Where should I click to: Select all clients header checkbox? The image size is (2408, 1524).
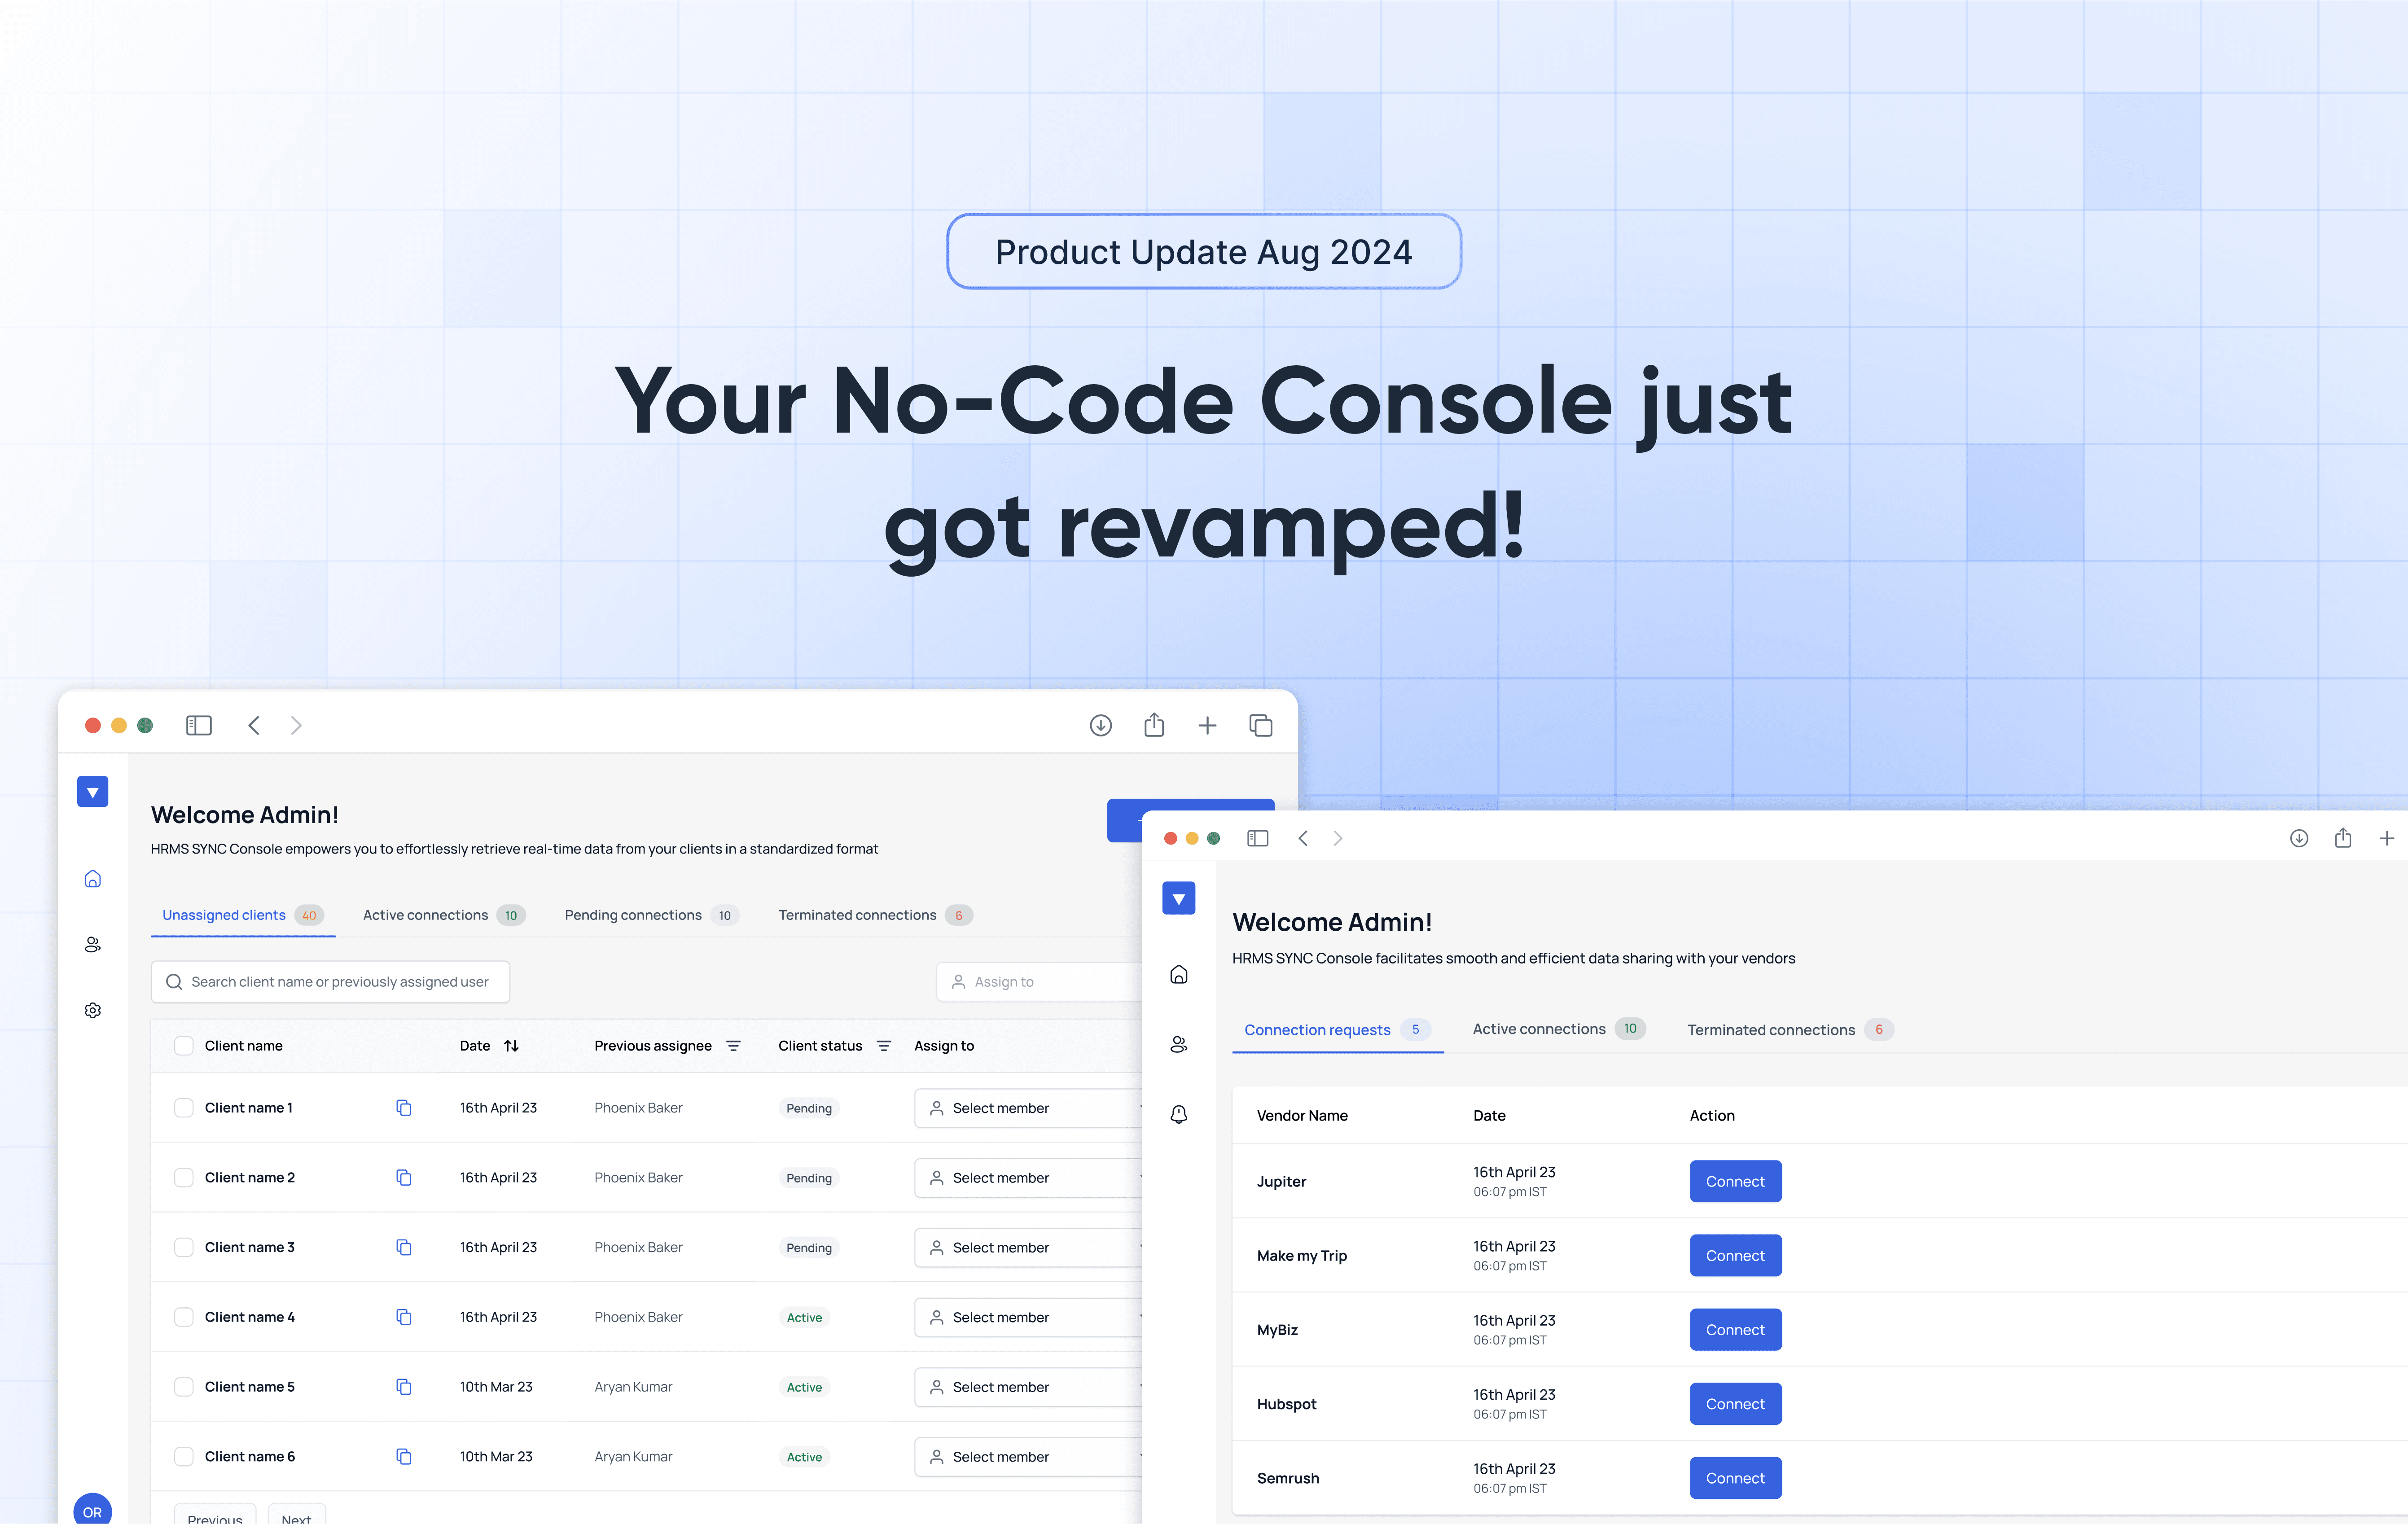point(184,1046)
